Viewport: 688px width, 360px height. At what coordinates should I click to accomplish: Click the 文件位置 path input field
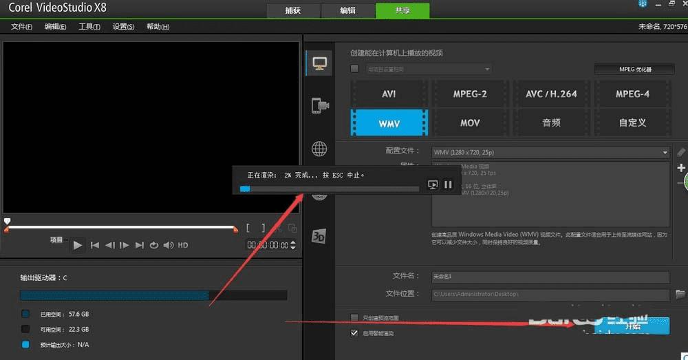pos(550,294)
